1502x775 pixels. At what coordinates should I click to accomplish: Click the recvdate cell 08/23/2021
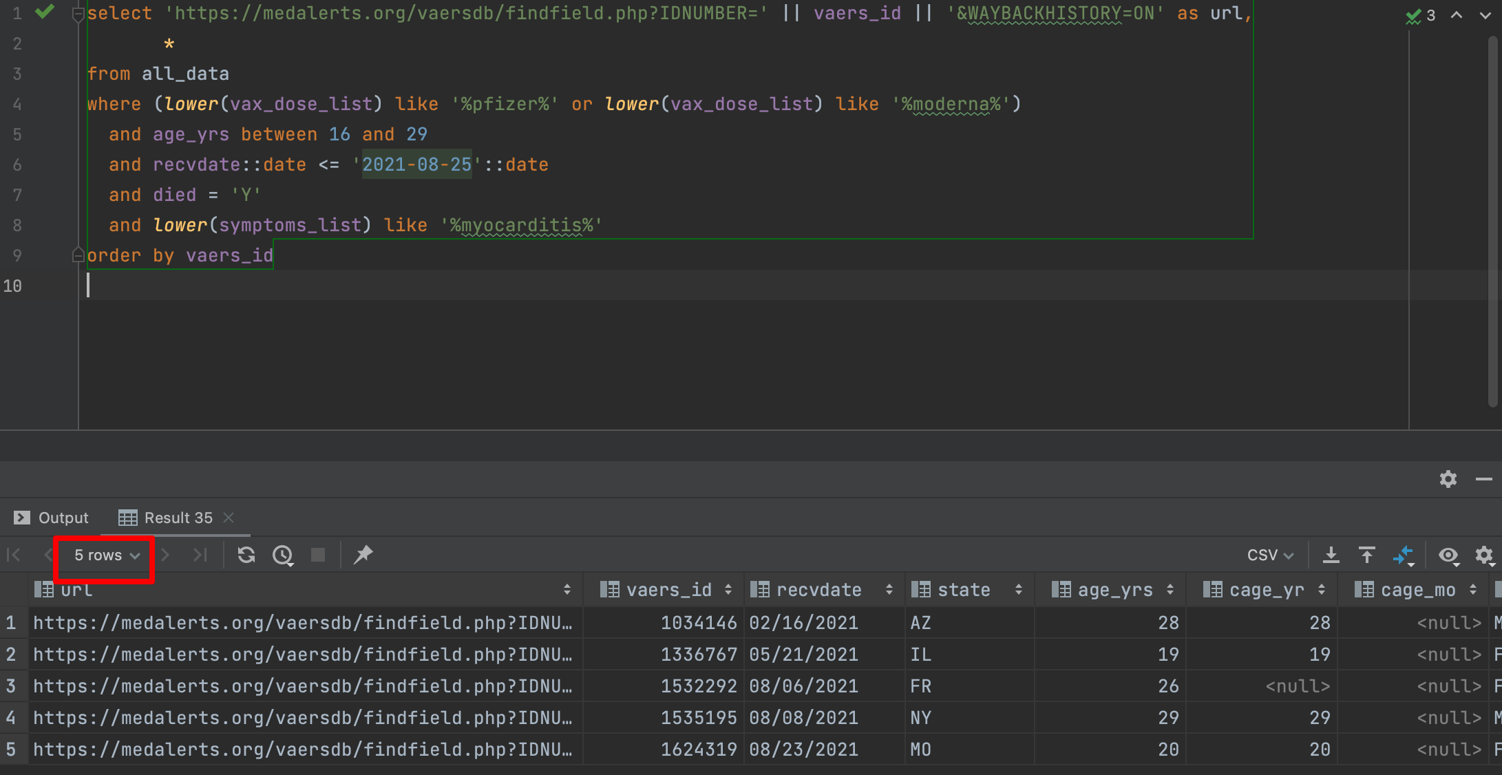pos(824,750)
